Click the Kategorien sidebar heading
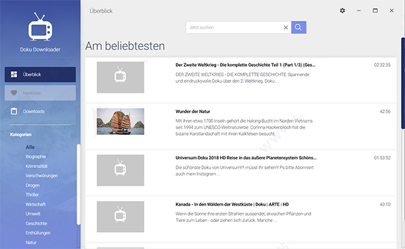The height and width of the screenshot is (249, 405). (21, 134)
